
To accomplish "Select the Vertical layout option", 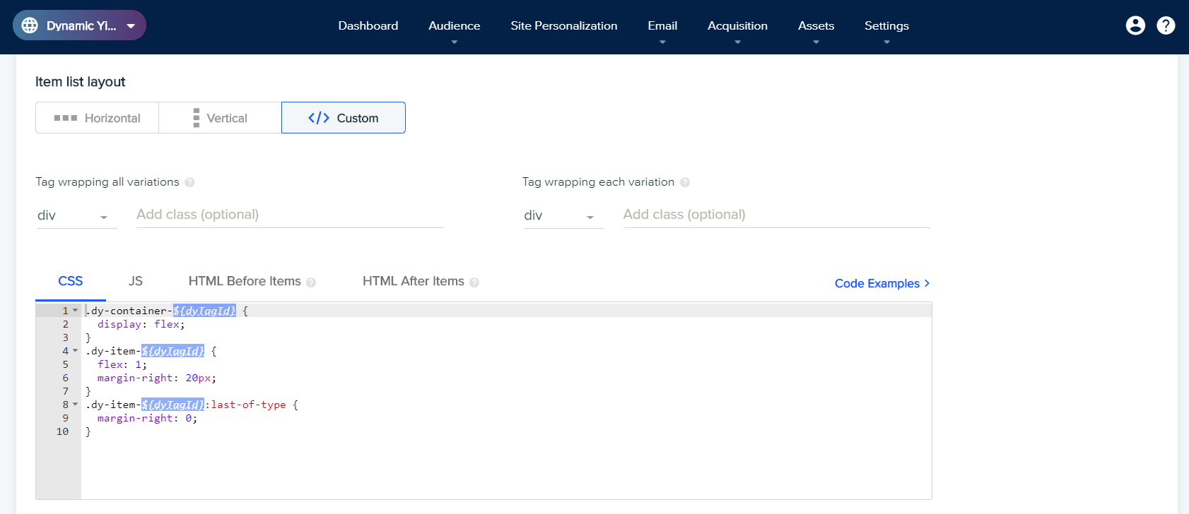I will click(x=220, y=118).
